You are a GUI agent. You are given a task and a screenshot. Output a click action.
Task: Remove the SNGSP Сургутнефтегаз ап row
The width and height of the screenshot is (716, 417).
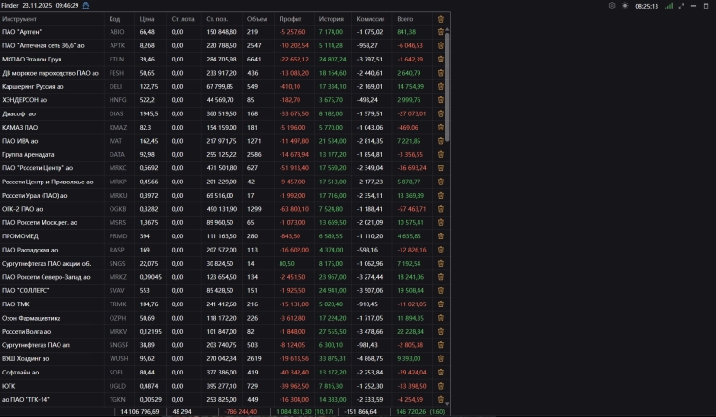tap(440, 345)
